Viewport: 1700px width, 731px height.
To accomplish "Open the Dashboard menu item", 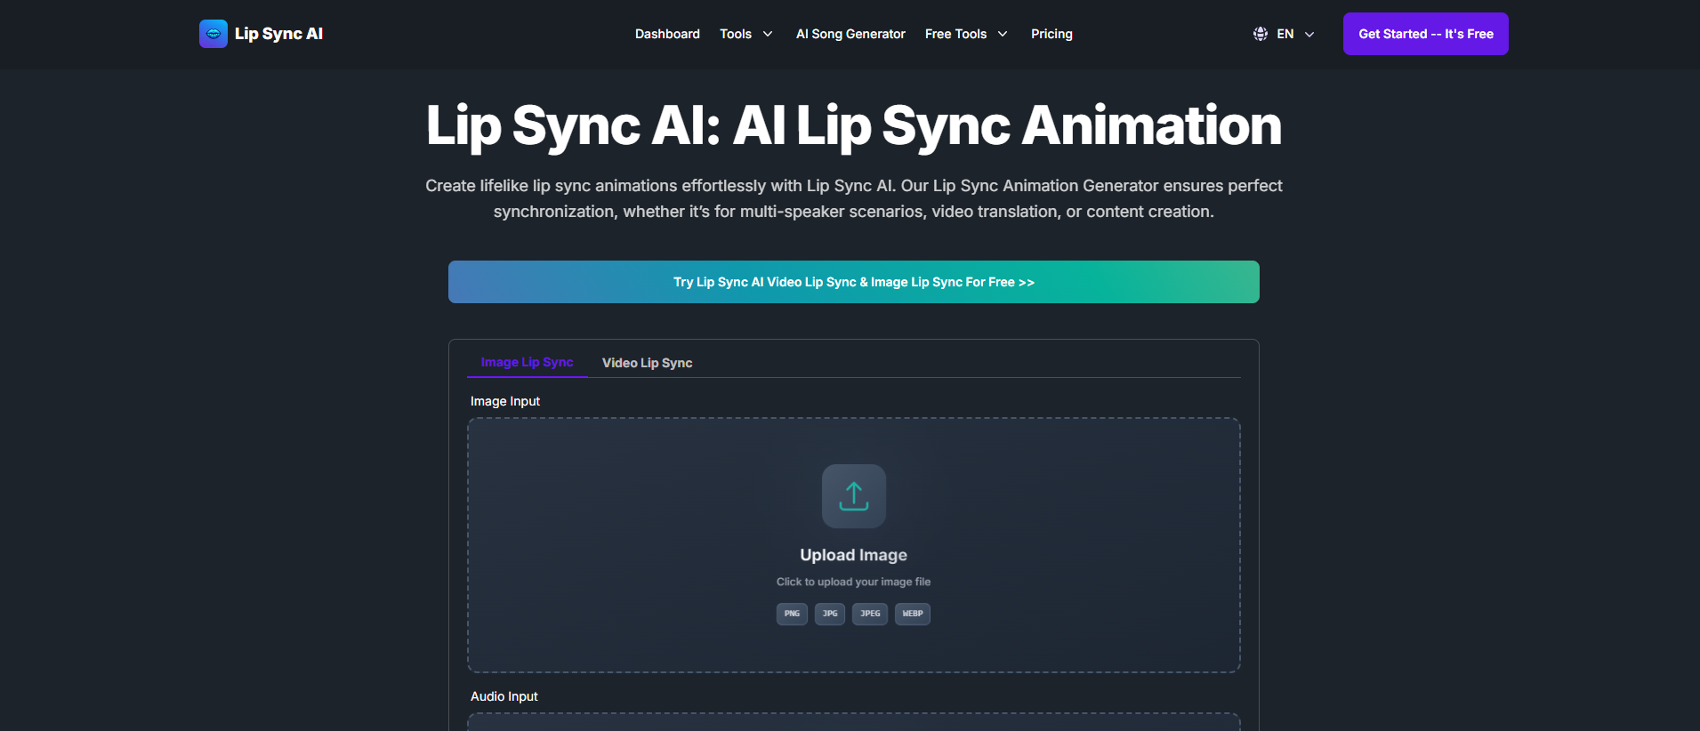I will tap(667, 34).
